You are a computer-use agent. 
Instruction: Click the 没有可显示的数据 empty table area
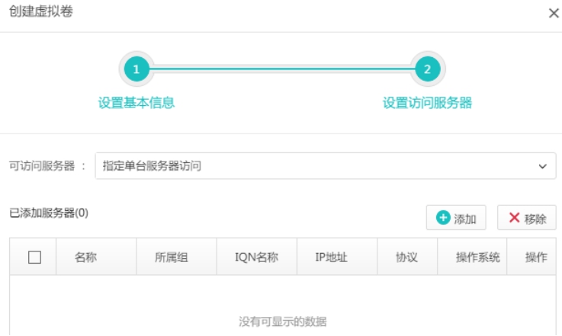point(283,322)
